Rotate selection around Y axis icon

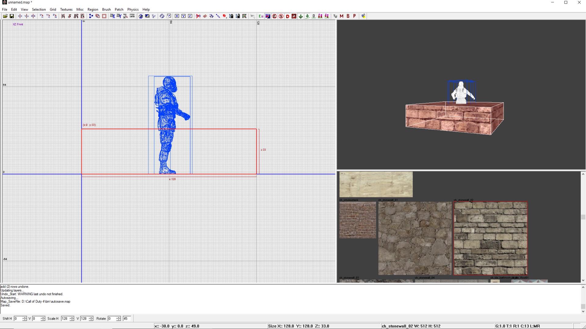coord(48,16)
